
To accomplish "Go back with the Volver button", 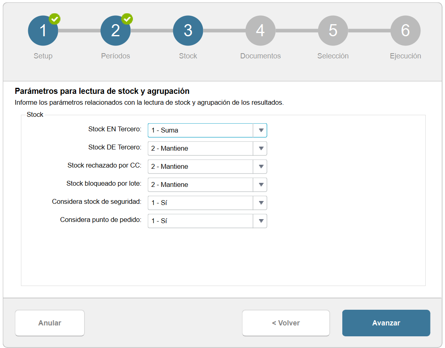I will click(x=286, y=323).
